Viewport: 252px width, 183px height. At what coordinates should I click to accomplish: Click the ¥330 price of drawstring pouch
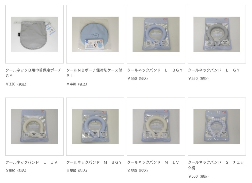tap(16, 84)
